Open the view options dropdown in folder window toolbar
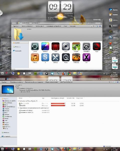120x151 pixels. (93, 26)
